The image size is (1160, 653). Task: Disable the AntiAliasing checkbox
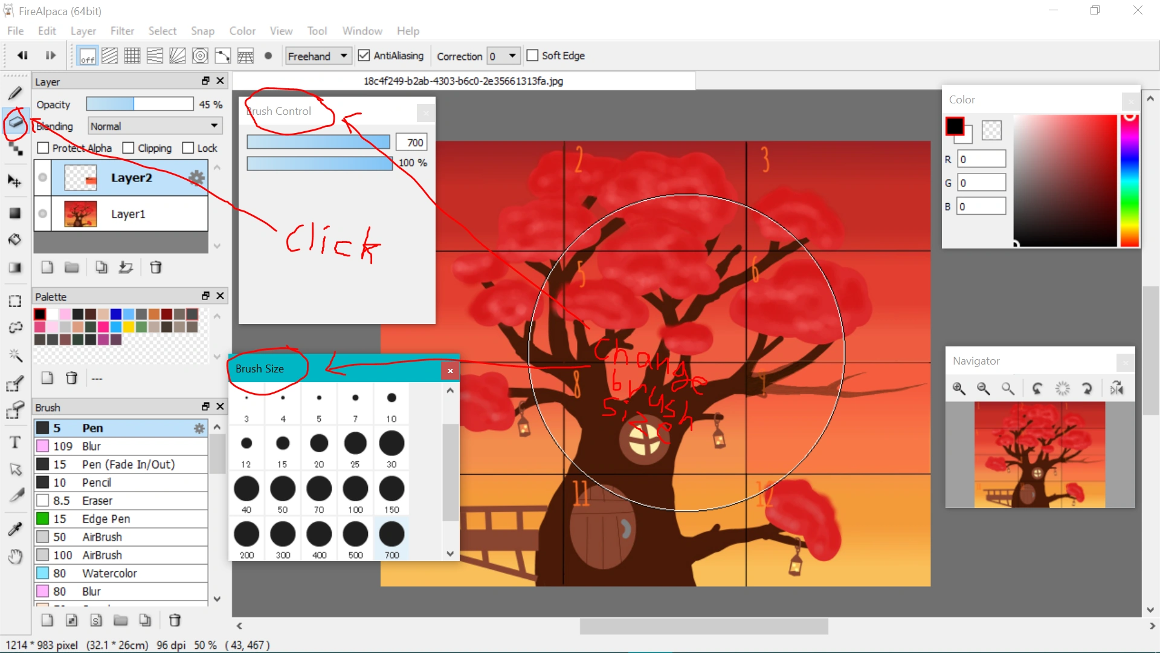tap(364, 56)
